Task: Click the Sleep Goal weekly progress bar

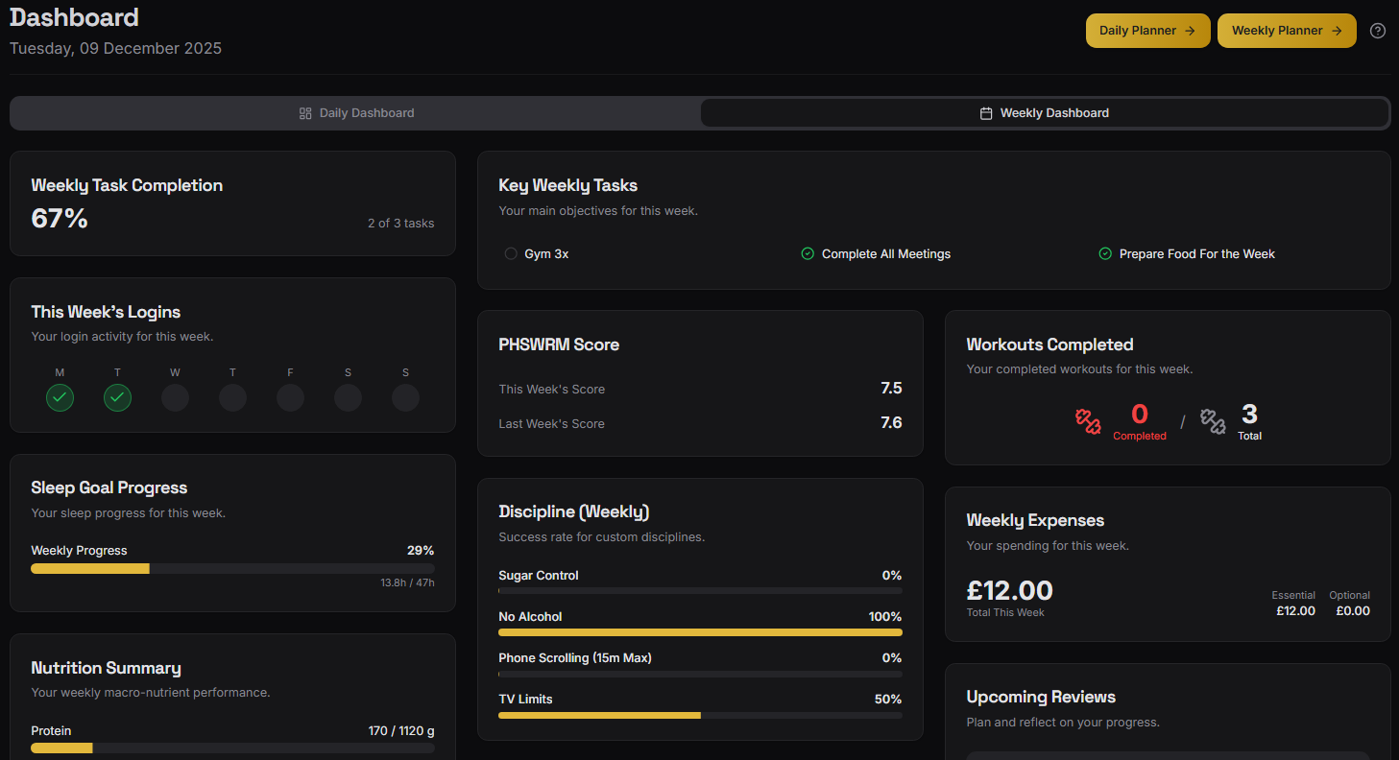Action: (x=232, y=568)
